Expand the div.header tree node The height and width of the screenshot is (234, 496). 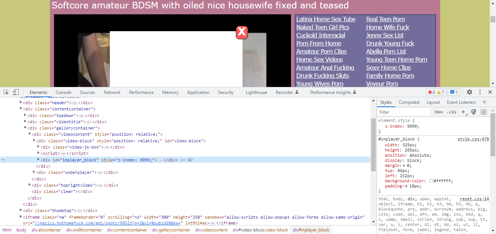point(21,102)
